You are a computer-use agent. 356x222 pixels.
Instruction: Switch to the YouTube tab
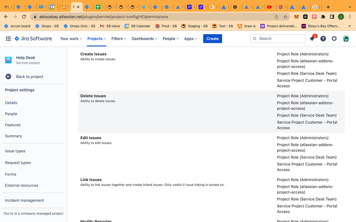(269, 7)
